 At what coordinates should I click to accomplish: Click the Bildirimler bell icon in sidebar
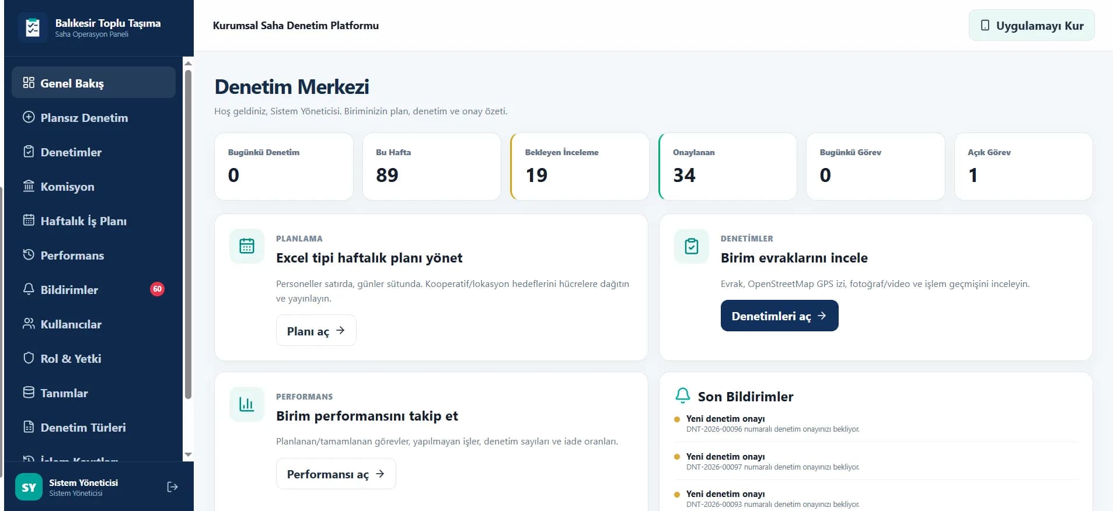29,289
